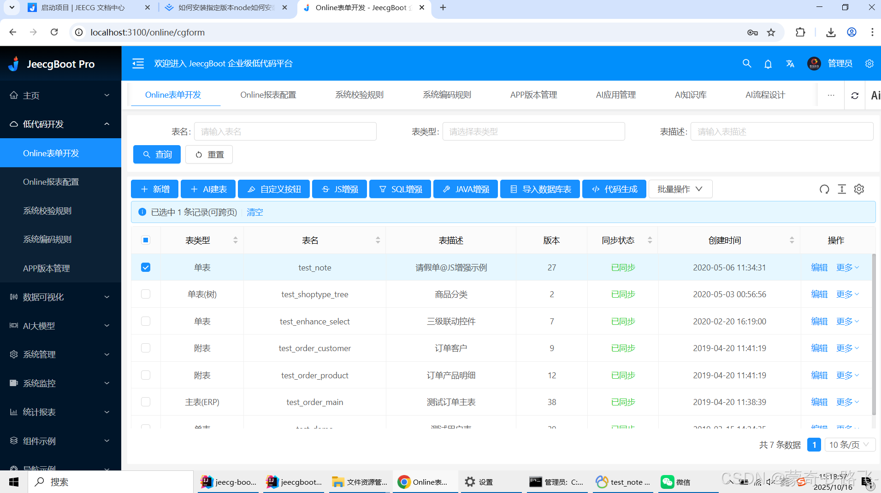Check the test_order_main row checkbox
881x493 pixels.
(146, 402)
